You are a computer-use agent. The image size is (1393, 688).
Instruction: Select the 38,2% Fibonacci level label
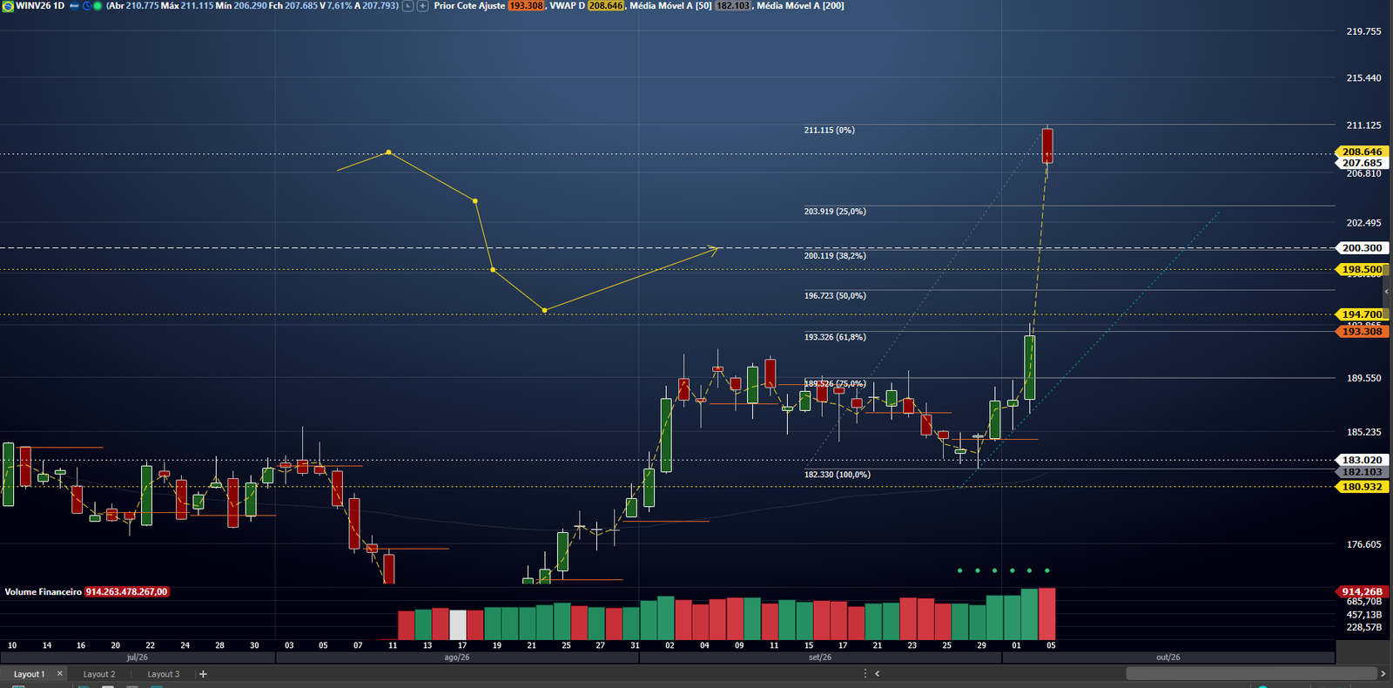(x=835, y=256)
